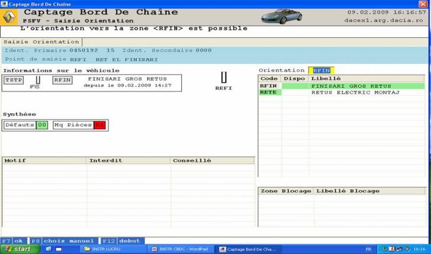Click the Interdit column header

(128, 160)
